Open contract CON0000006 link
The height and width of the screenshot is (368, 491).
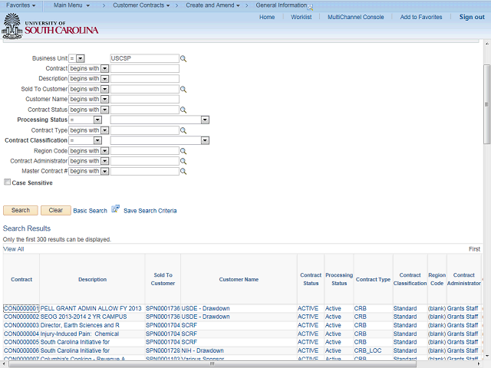21,351
